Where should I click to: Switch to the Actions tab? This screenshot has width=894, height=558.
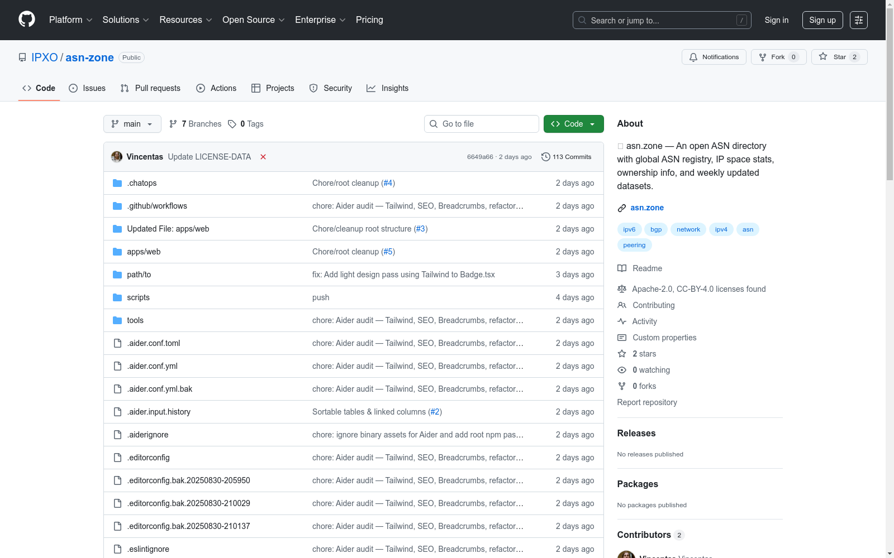click(216, 88)
